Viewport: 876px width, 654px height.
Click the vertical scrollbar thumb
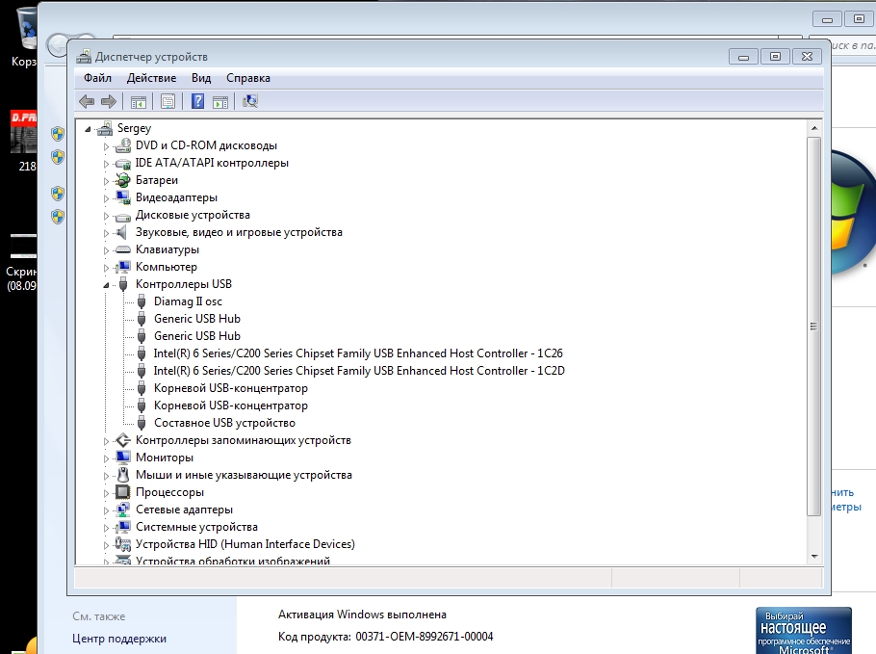[814, 326]
